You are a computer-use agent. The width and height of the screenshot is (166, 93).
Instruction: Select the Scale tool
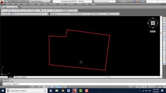[164, 37]
